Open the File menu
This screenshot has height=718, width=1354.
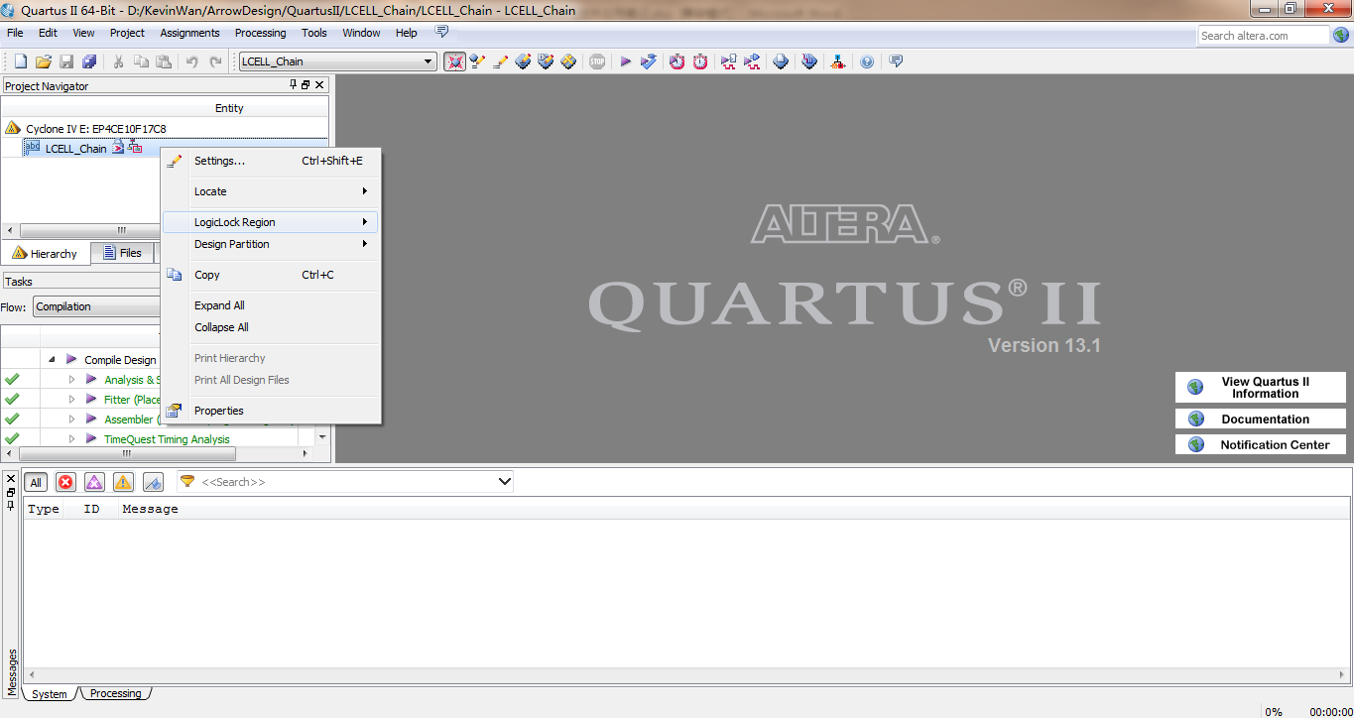coord(15,33)
